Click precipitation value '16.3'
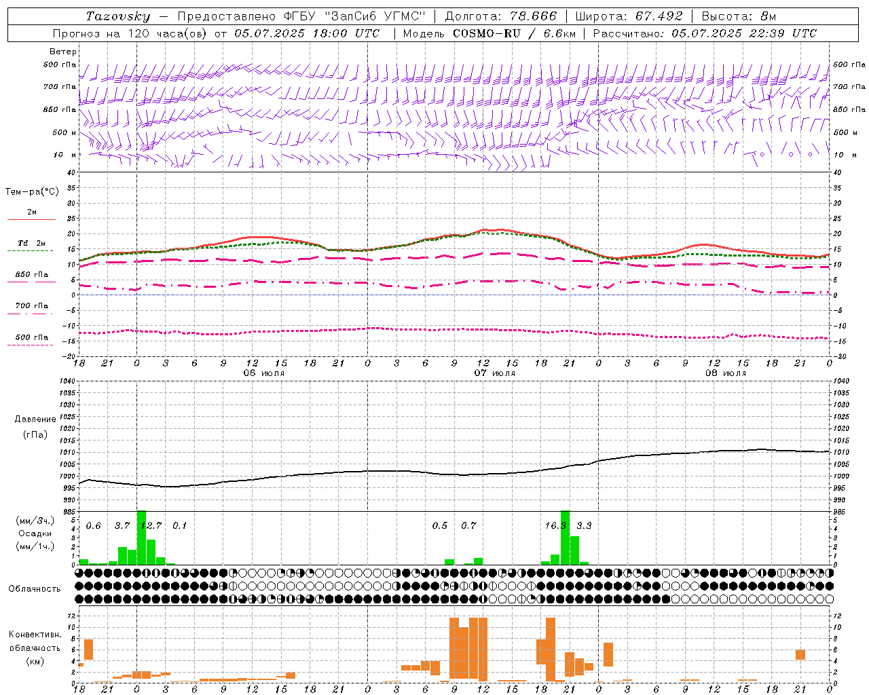869x695 pixels. click(555, 526)
